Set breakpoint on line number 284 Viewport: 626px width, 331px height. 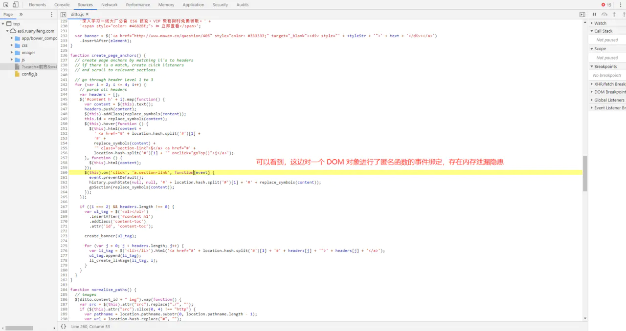(x=64, y=290)
